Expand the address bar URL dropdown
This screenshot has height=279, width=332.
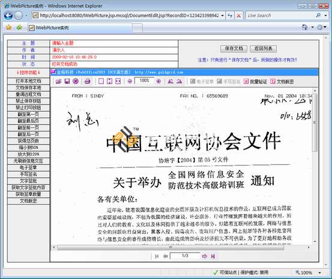[222, 16]
